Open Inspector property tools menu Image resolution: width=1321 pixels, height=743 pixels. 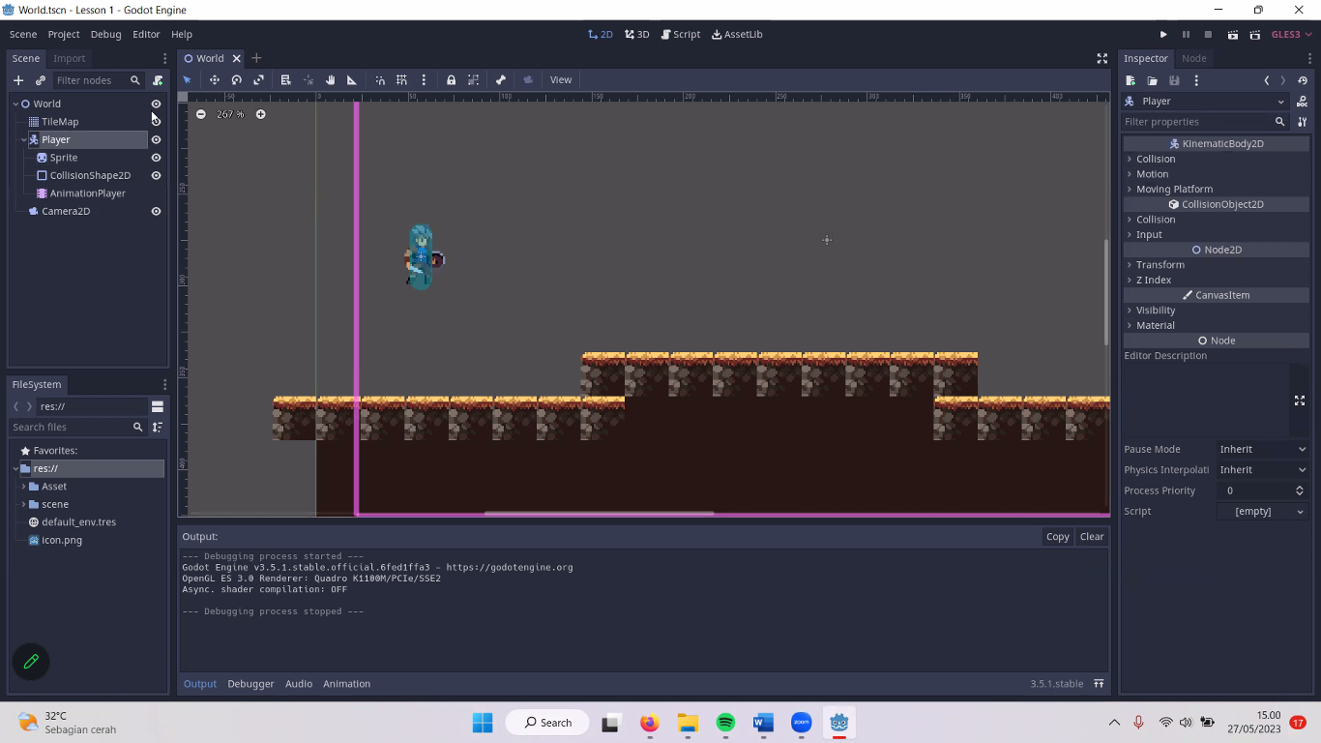pos(1303,122)
